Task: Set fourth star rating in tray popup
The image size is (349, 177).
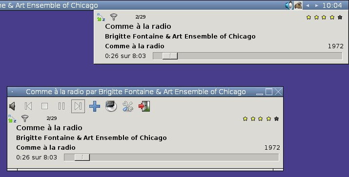Action: (332, 18)
